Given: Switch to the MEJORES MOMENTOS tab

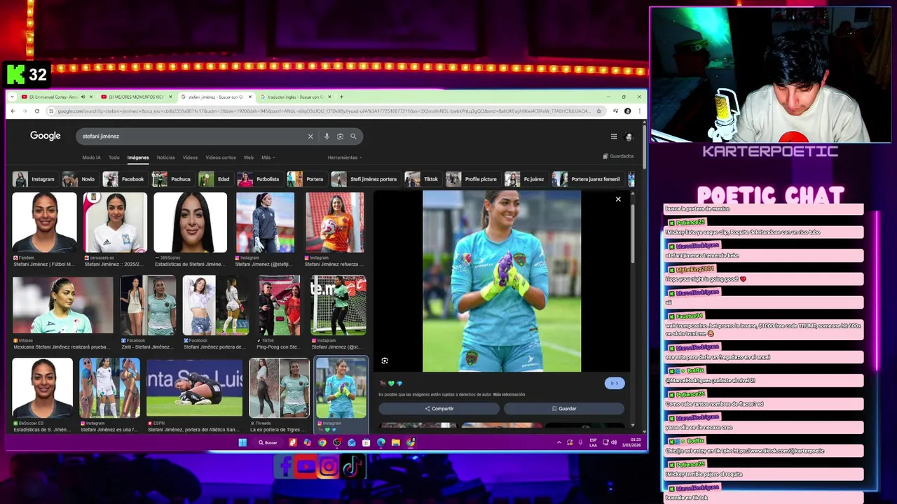Looking at the screenshot, I should (x=136, y=97).
